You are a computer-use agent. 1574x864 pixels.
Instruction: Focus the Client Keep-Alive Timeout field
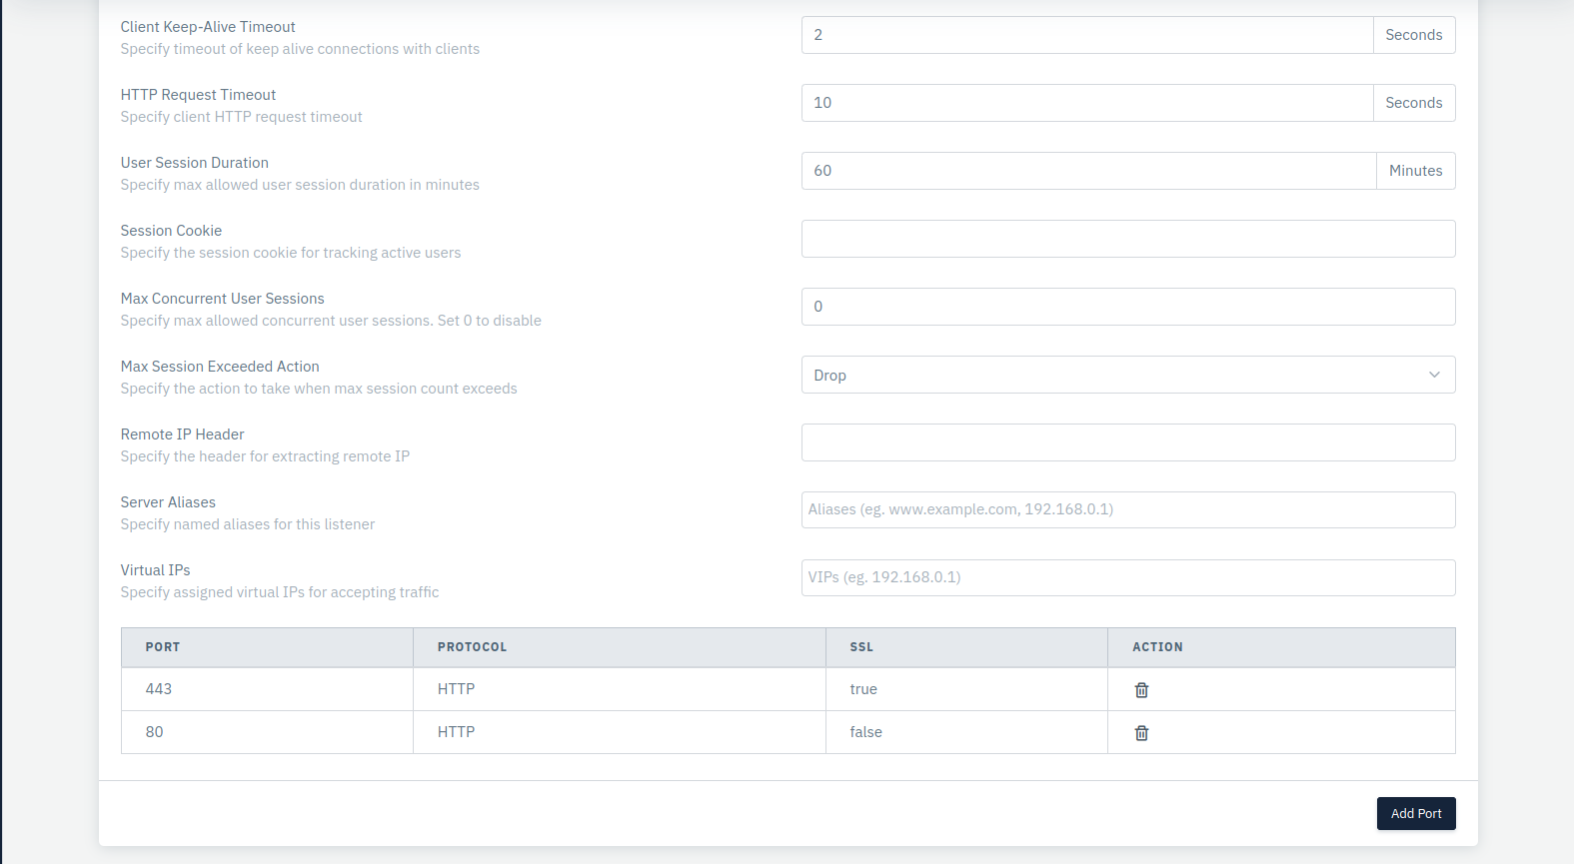(1087, 35)
